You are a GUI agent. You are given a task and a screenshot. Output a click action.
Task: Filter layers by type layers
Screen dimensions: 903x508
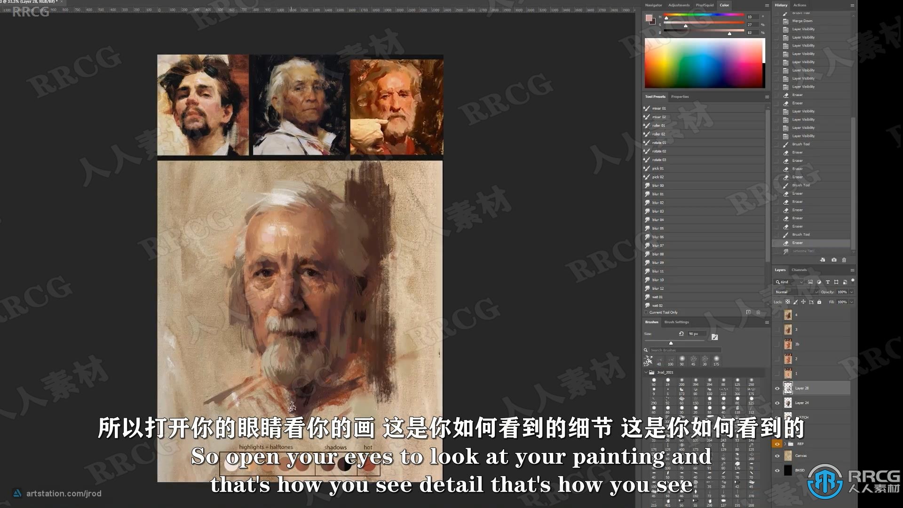coord(827,282)
